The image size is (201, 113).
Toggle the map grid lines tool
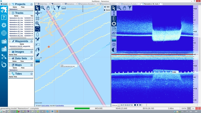click(37, 18)
